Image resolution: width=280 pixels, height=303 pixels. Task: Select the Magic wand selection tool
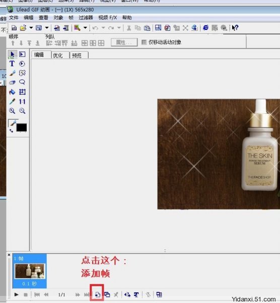click(x=22, y=73)
